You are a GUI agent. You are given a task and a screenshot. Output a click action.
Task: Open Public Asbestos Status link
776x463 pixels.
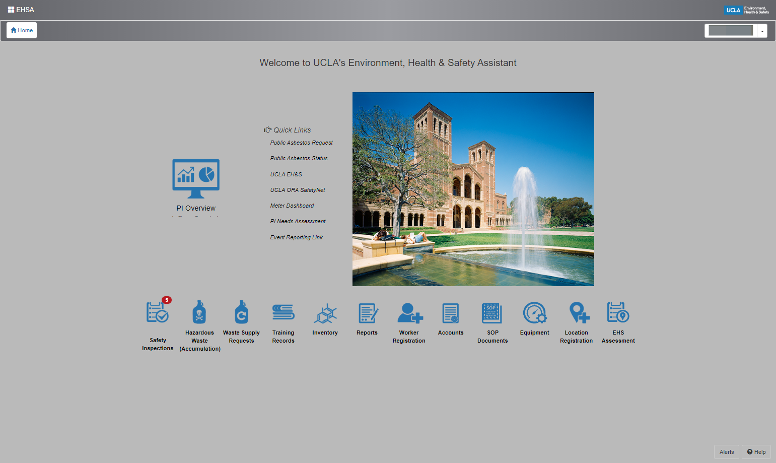(x=299, y=158)
